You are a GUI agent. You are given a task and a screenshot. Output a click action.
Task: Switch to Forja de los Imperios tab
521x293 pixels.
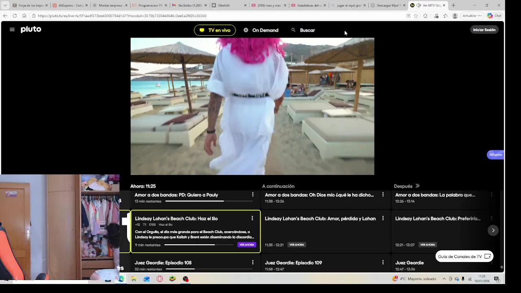pyautogui.click(x=30, y=5)
